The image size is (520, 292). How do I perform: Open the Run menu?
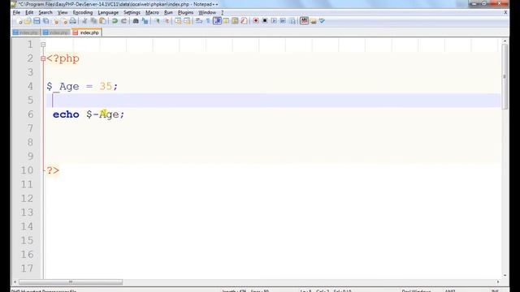[x=168, y=13]
